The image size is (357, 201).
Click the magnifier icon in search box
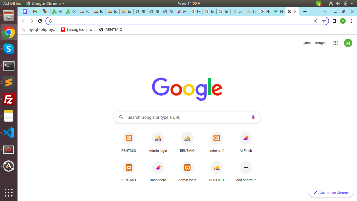click(121, 117)
